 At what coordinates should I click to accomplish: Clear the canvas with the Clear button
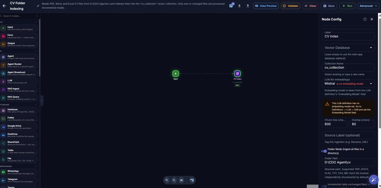point(310,6)
